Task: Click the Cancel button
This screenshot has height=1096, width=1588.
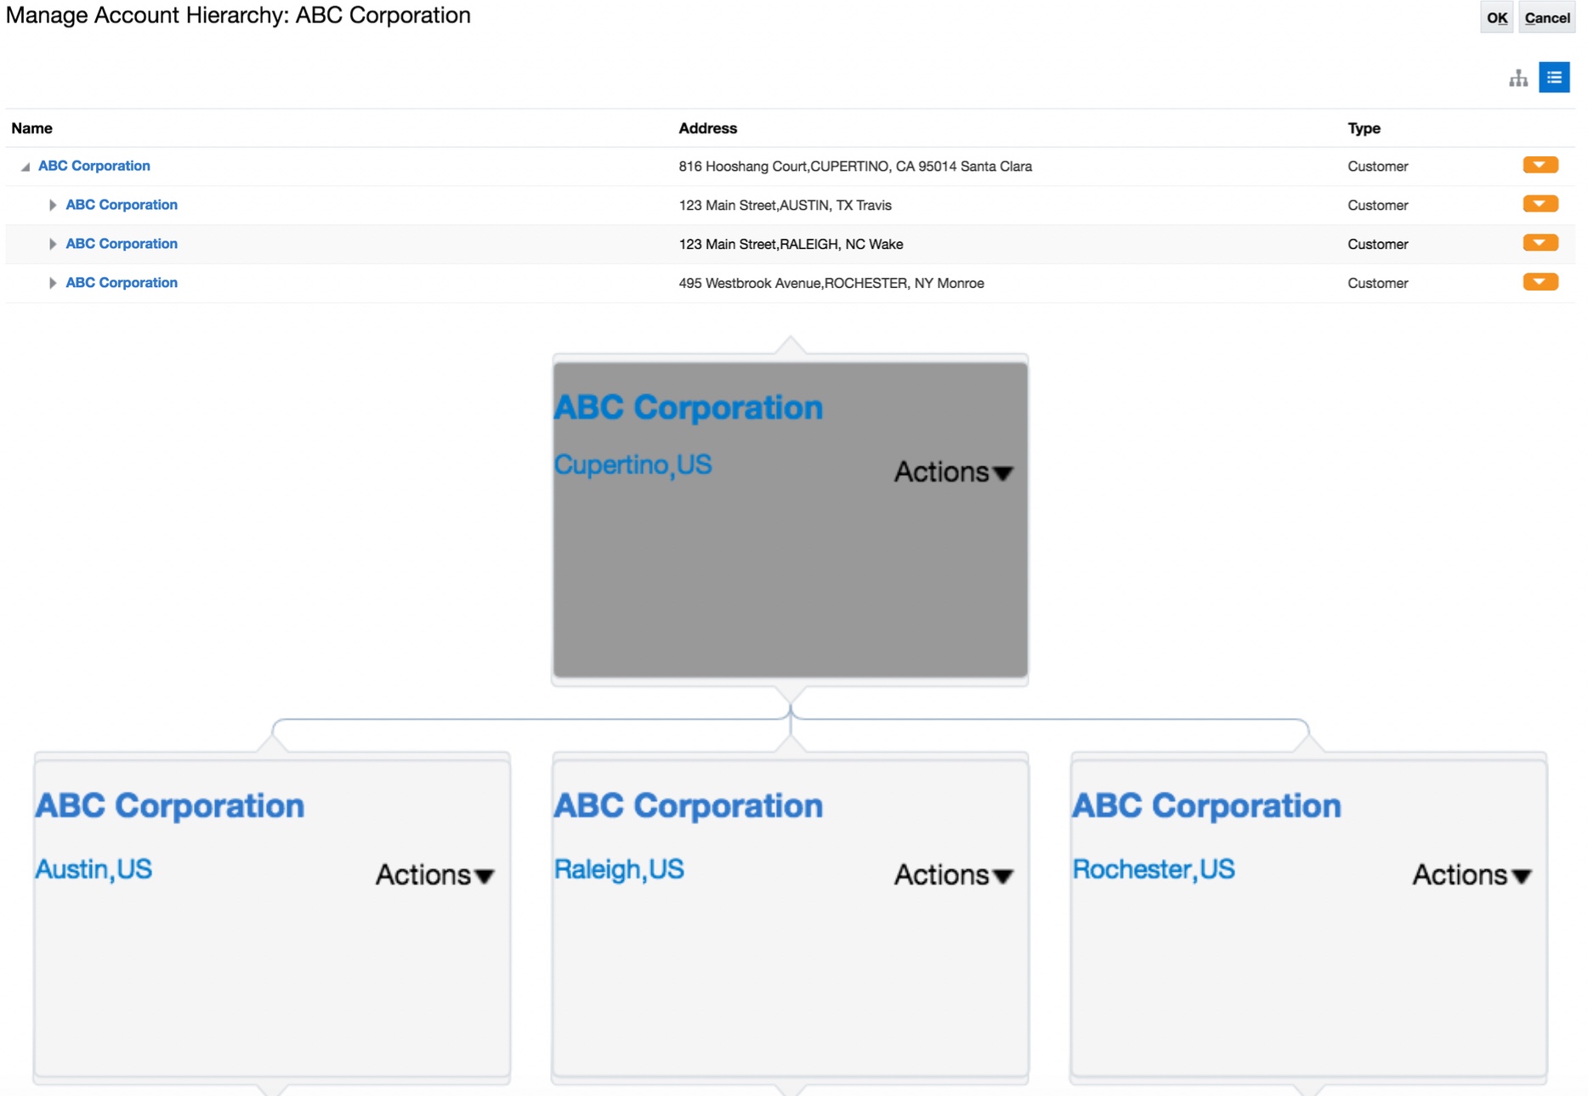Action: click(x=1546, y=18)
